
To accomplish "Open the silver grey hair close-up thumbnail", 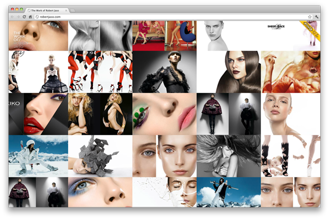I will (x=100, y=35).
